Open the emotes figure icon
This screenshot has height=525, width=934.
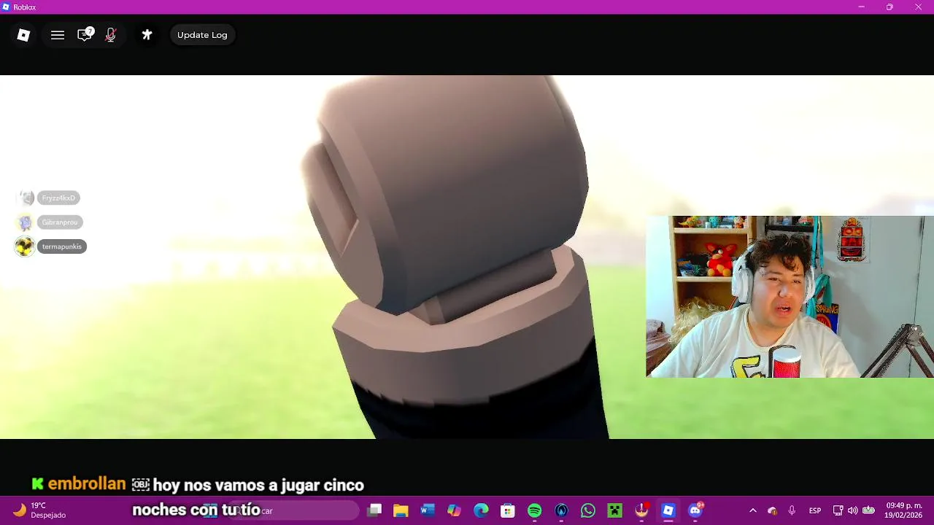click(x=147, y=35)
